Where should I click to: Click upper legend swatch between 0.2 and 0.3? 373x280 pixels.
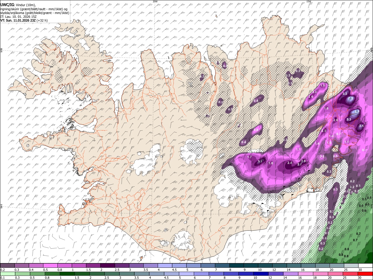pos(7,266)
